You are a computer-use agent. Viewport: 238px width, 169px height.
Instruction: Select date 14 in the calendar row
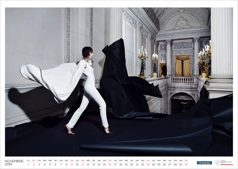point(99,164)
